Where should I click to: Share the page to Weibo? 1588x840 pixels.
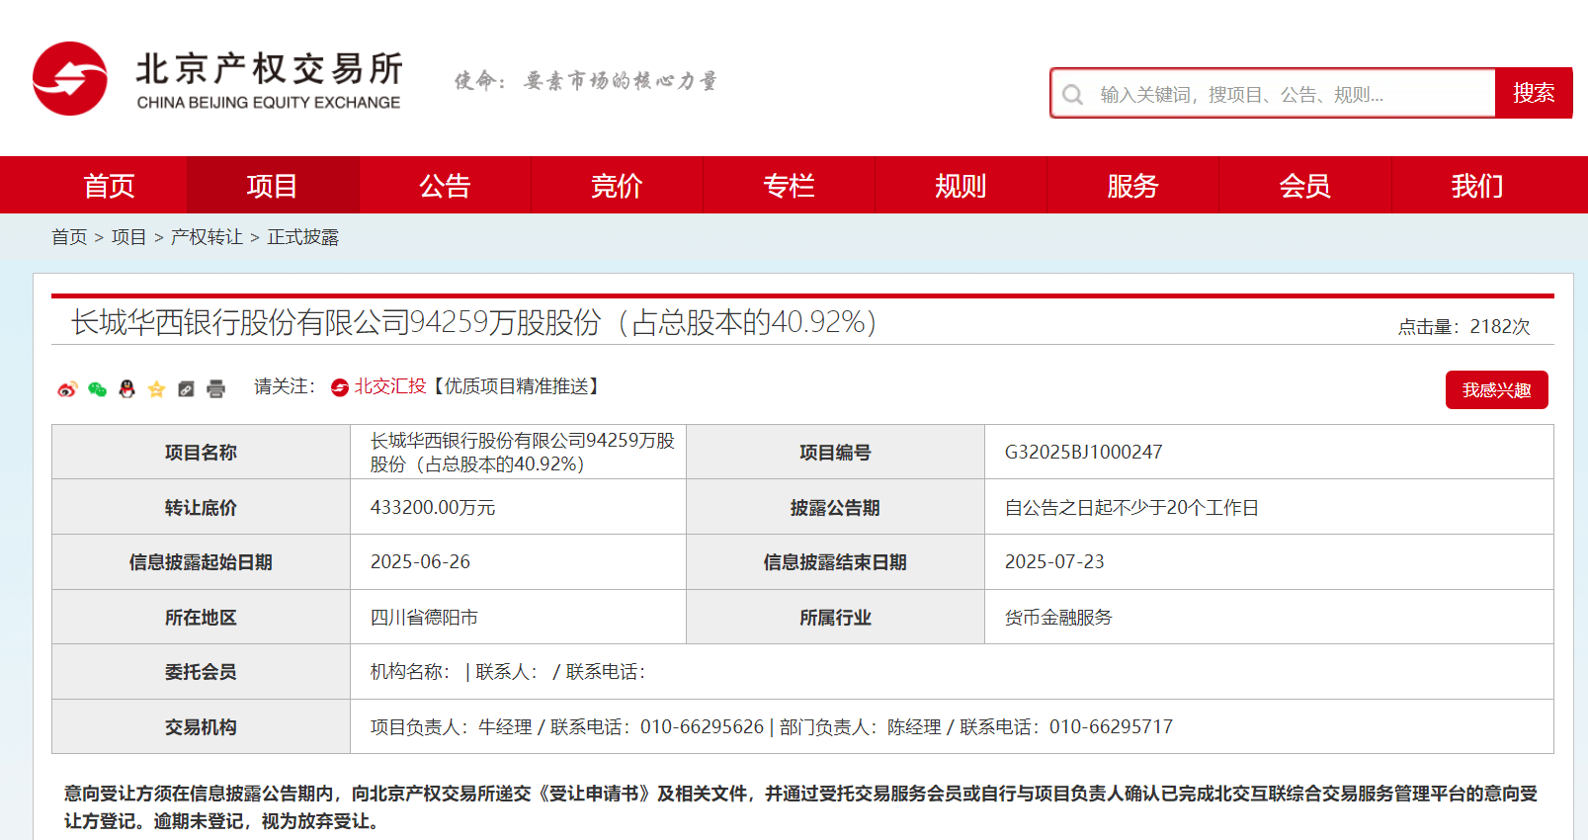point(67,389)
